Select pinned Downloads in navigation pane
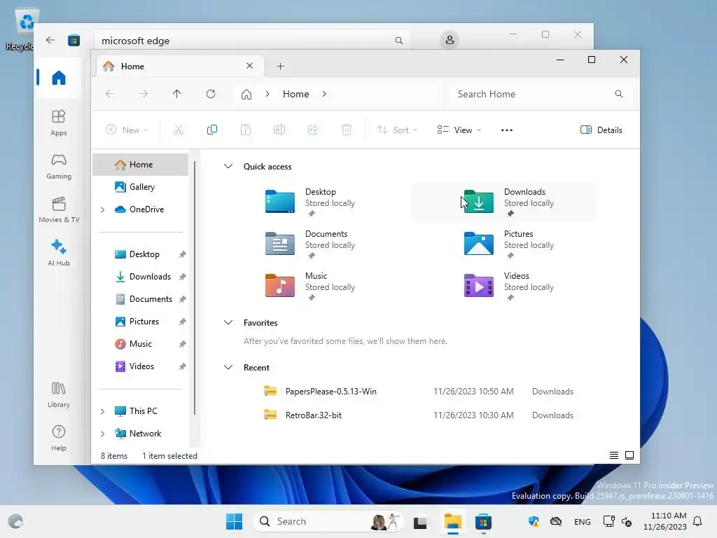The height and width of the screenshot is (538, 717). 141,276
